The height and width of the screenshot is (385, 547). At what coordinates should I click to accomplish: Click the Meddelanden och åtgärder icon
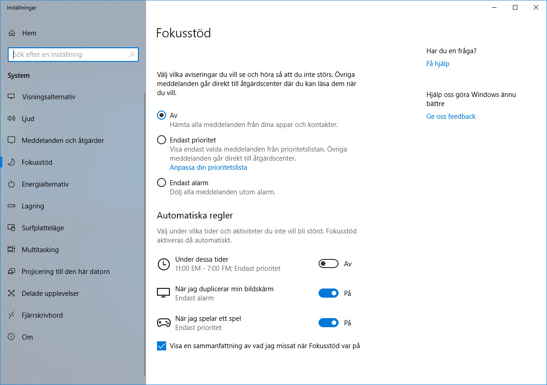pos(11,140)
